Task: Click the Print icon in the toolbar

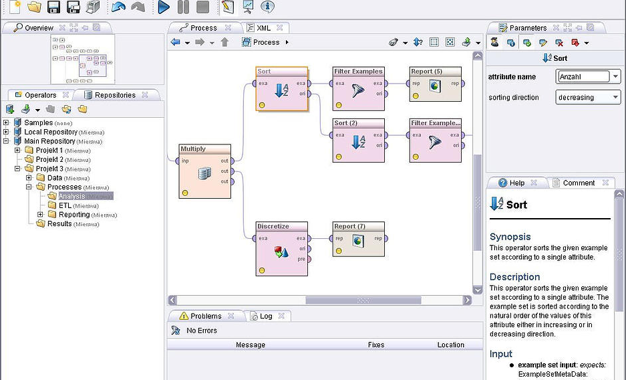Action: tap(93, 7)
